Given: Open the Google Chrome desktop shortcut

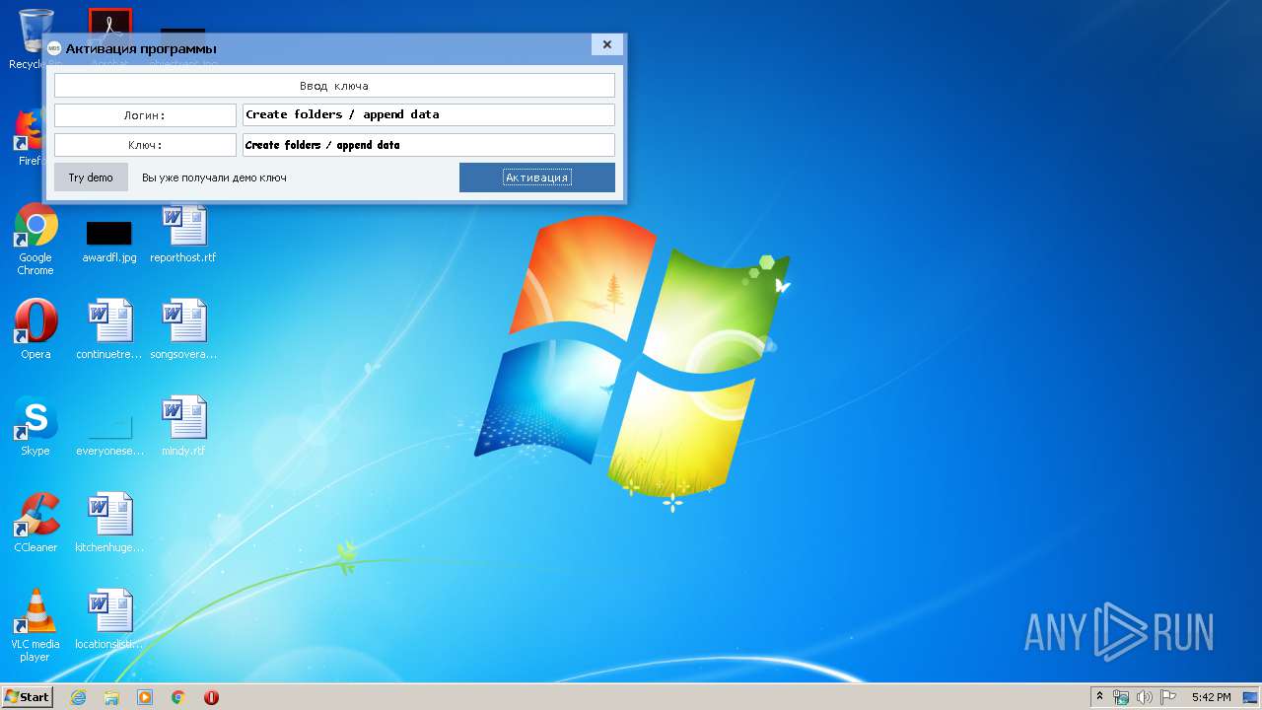Looking at the screenshot, I should (35, 240).
